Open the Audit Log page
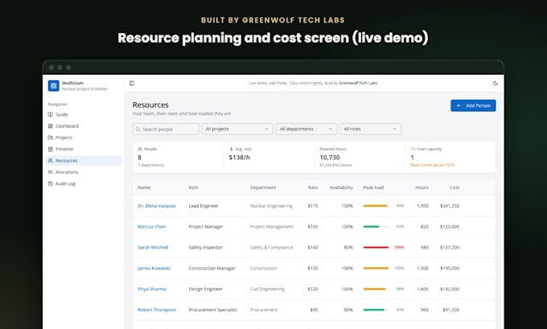 click(84, 183)
